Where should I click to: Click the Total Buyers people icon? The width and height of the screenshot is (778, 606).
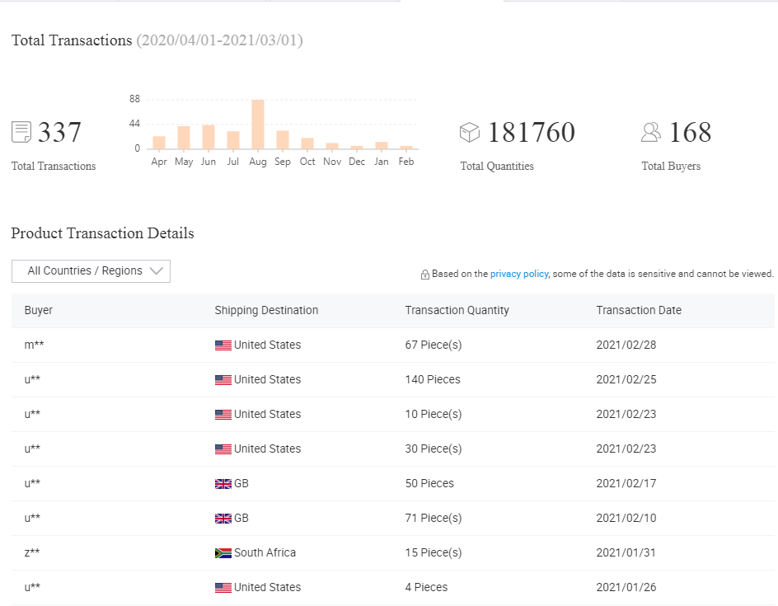tap(651, 132)
